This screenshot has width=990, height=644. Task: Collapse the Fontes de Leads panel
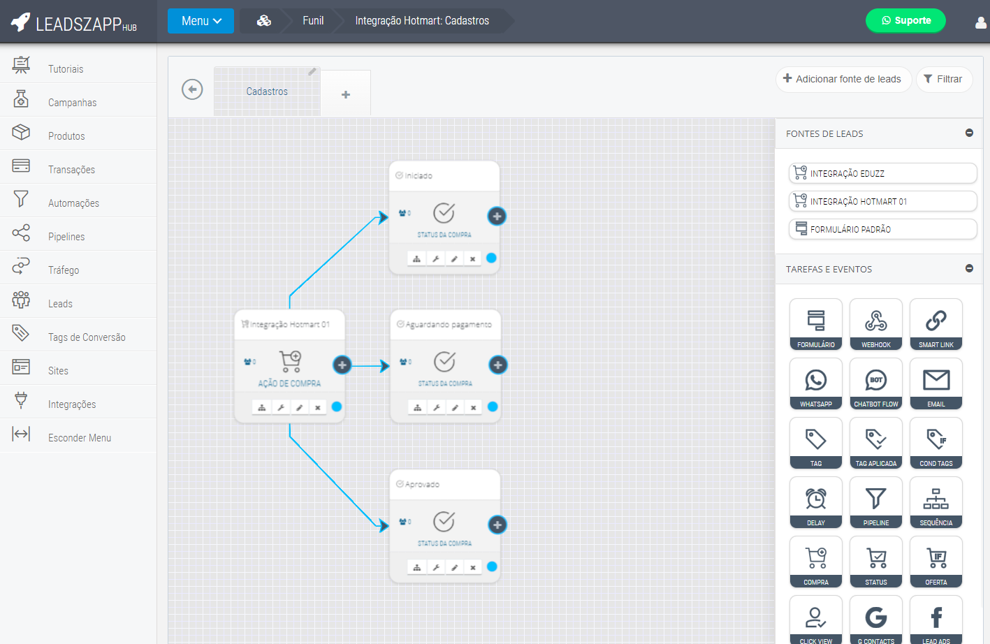(x=969, y=133)
